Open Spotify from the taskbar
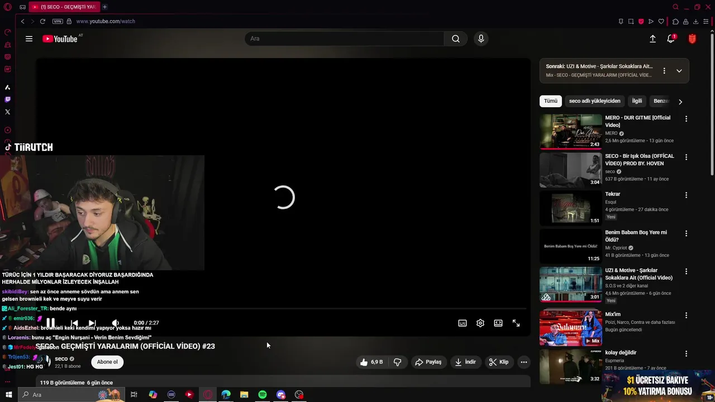Image resolution: width=715 pixels, height=402 pixels. 263,395
